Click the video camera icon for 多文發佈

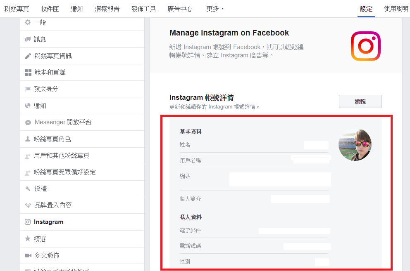tap(28, 255)
